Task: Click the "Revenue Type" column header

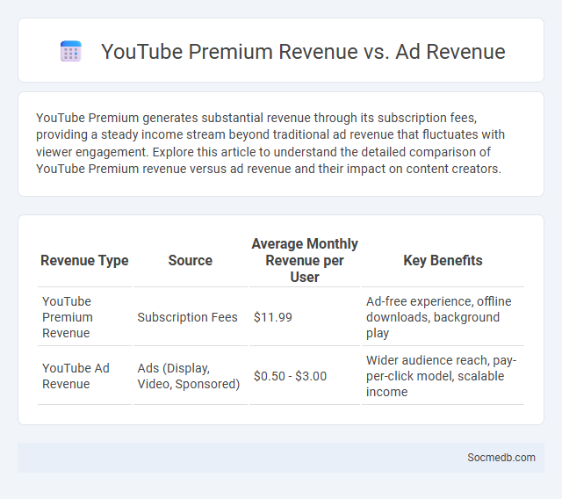Action: point(84,260)
